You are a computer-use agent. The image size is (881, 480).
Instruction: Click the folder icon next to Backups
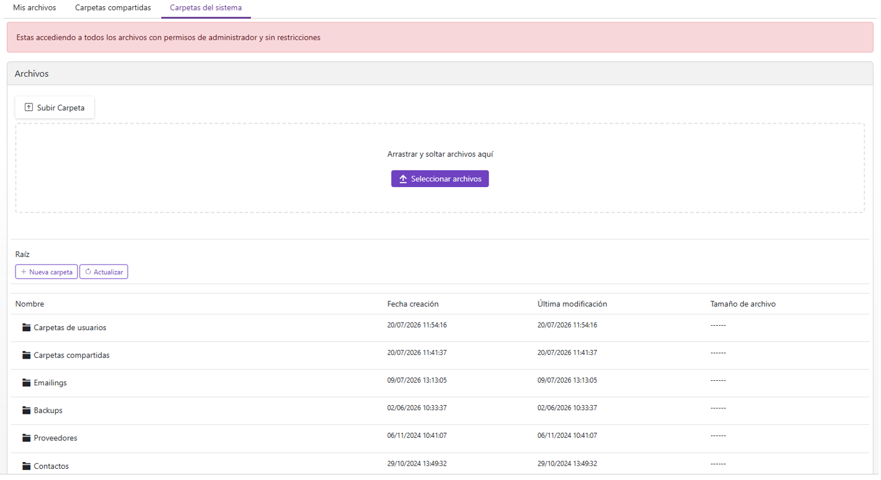coord(26,410)
